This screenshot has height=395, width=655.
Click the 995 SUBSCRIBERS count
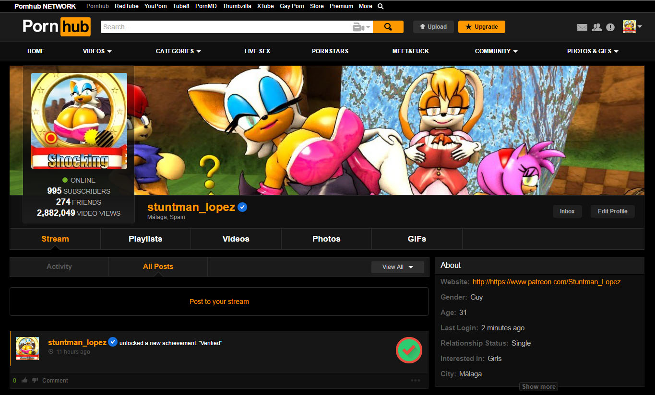point(79,191)
